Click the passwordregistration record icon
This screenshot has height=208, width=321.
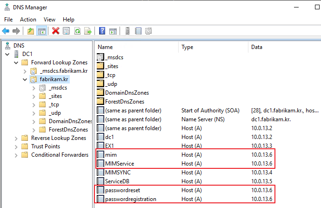(100, 199)
